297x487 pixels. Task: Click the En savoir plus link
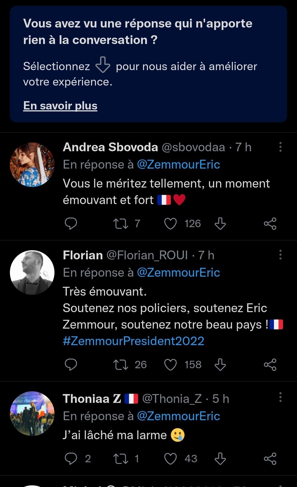pyautogui.click(x=60, y=106)
